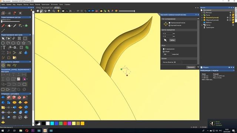
Task: Collapse the vector editing section
Action: pos(30,35)
